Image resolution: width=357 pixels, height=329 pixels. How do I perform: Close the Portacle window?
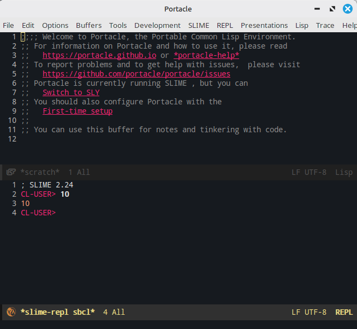(348, 9)
